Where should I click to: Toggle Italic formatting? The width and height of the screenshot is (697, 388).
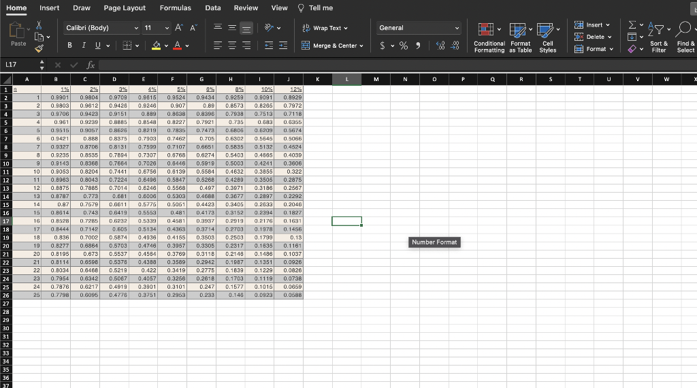pyautogui.click(x=84, y=46)
